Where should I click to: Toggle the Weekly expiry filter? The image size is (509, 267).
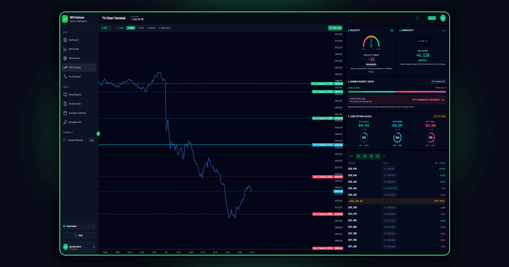(151, 28)
